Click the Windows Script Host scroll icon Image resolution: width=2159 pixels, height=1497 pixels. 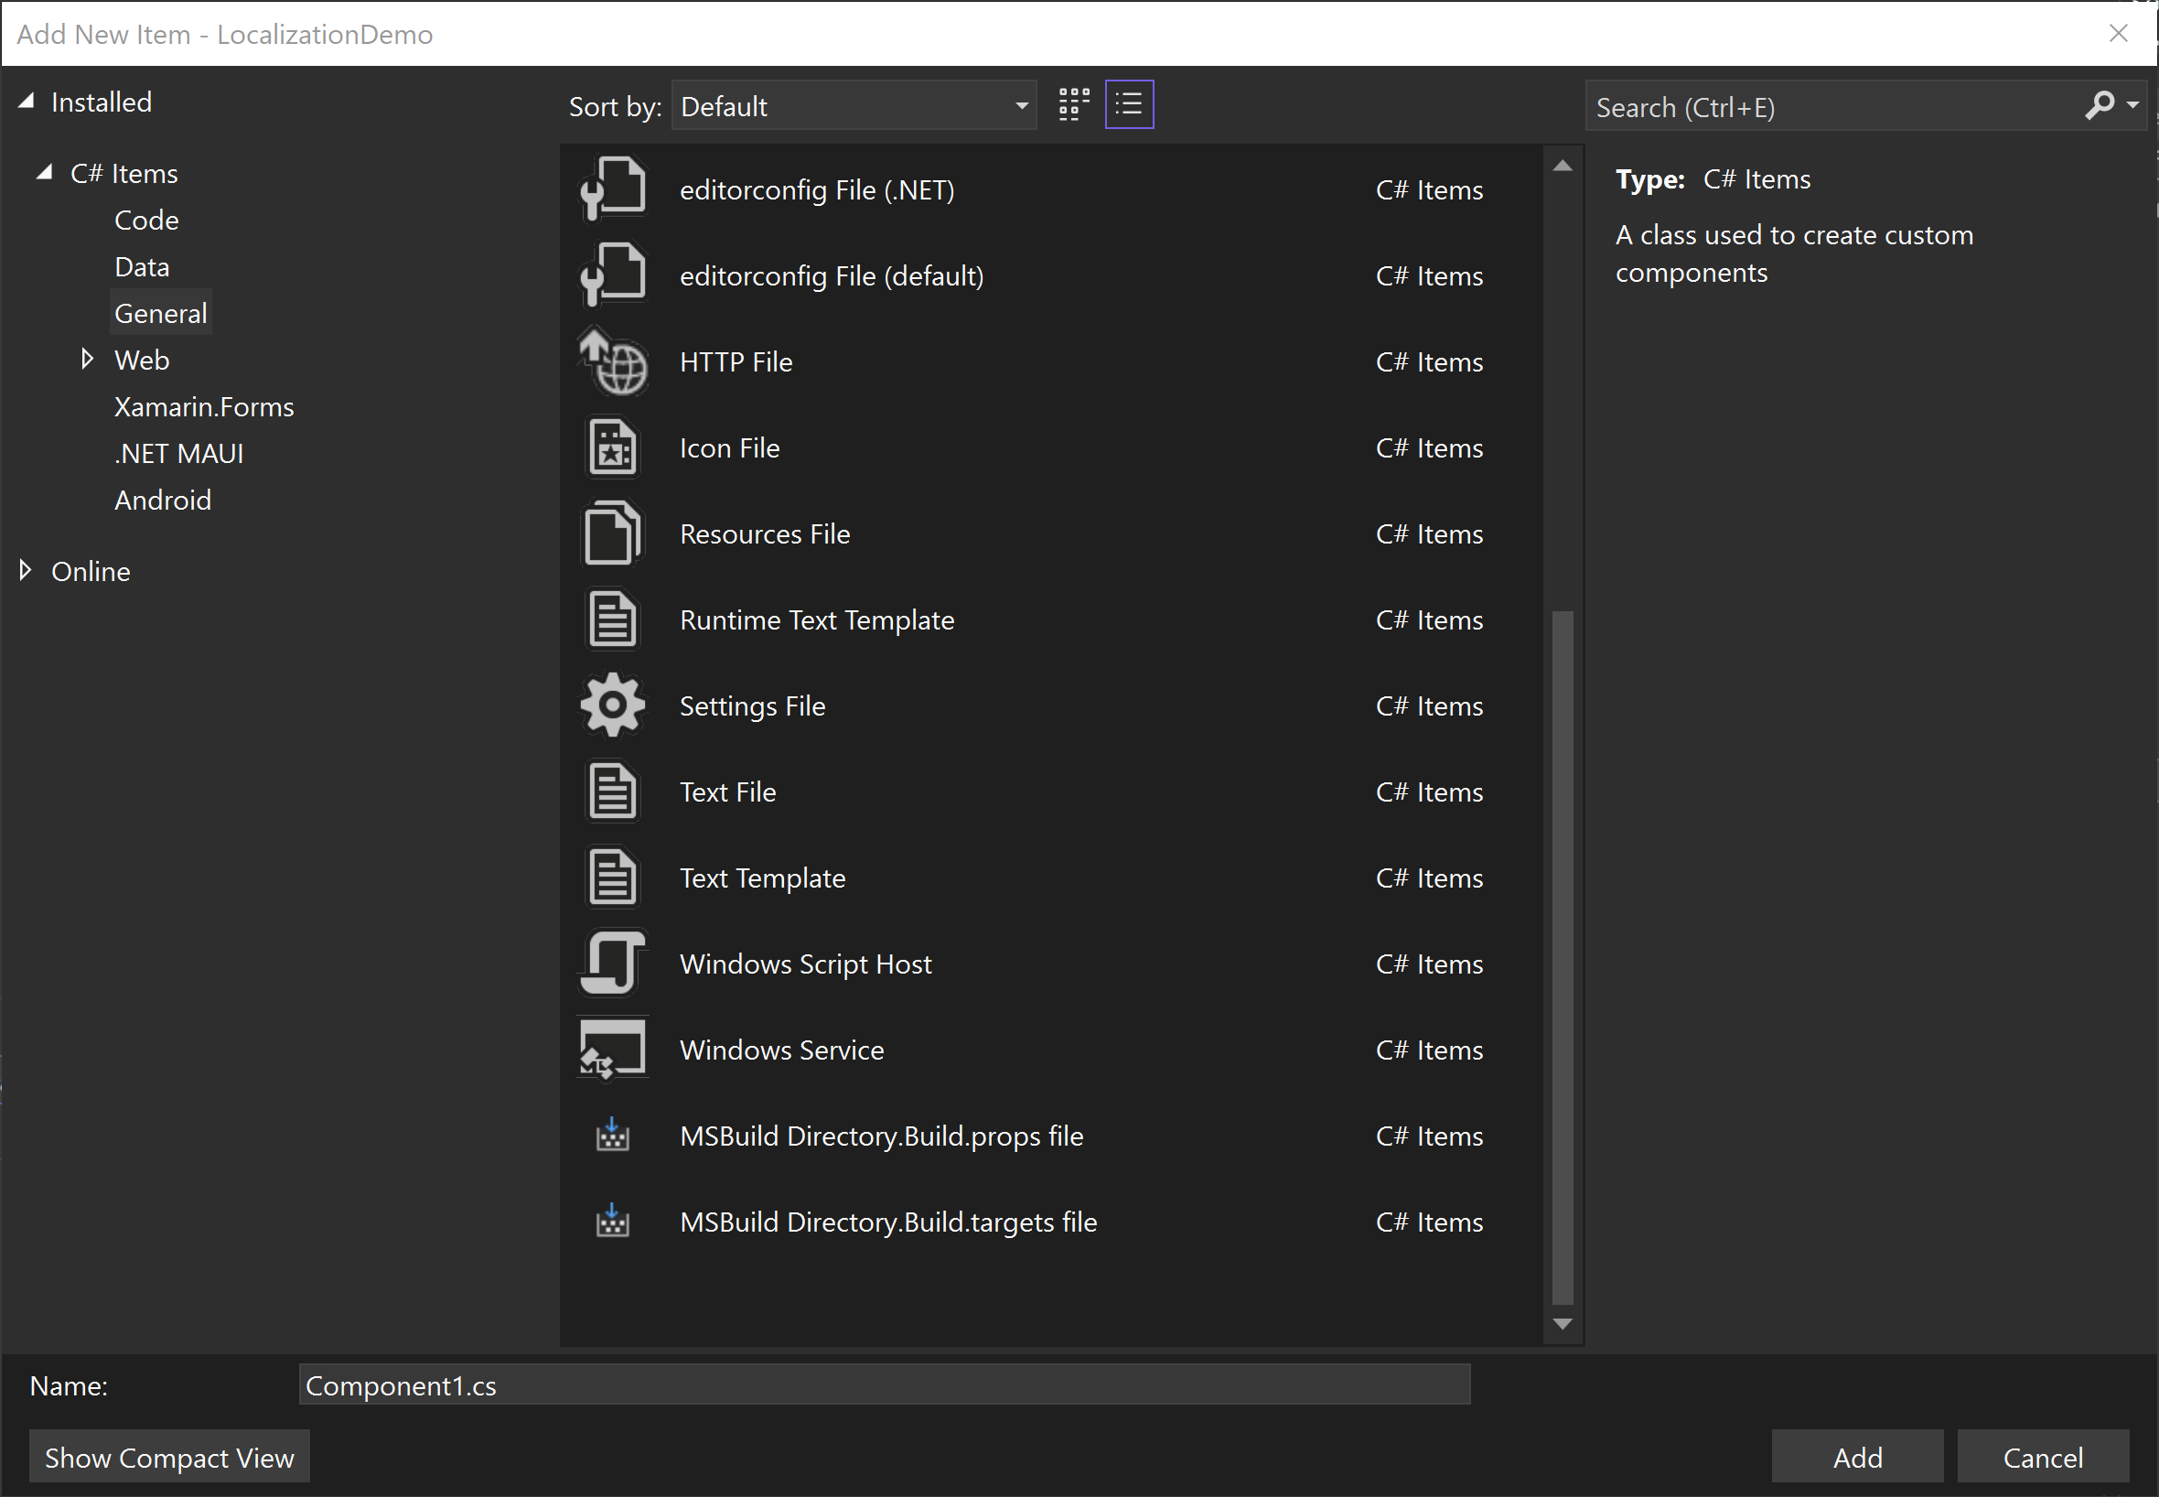point(612,963)
